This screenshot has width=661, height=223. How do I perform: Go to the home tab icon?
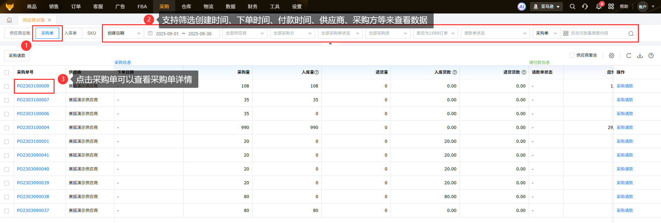(x=9, y=20)
